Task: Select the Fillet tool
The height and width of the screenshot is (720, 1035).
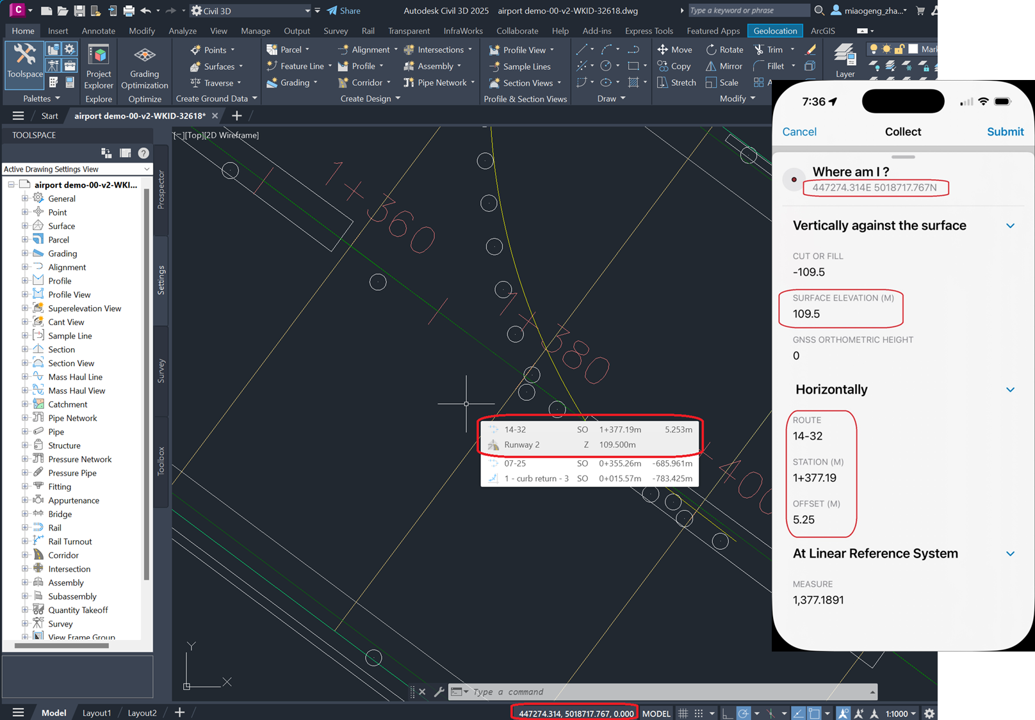Action: point(773,66)
